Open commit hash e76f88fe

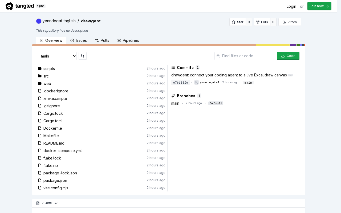tap(181, 83)
